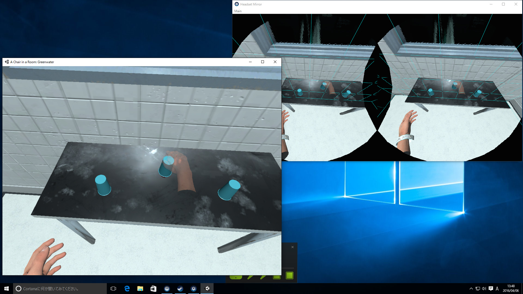
Task: Click the Headset Mirror title bar
Action: [x=354, y=4]
